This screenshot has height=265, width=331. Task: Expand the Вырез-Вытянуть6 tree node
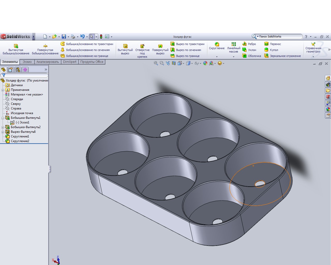3,132
